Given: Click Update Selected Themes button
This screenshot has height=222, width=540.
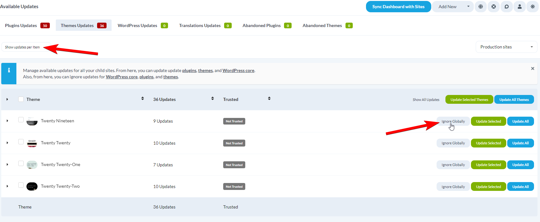Looking at the screenshot, I should [x=469, y=100].
